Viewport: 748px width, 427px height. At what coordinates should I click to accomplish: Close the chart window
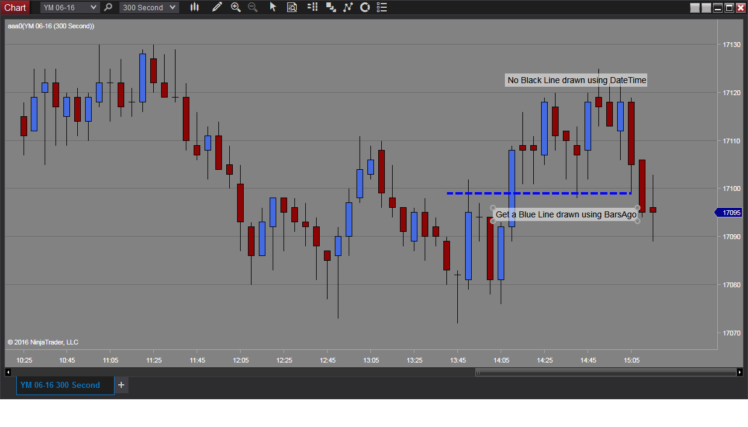click(740, 8)
